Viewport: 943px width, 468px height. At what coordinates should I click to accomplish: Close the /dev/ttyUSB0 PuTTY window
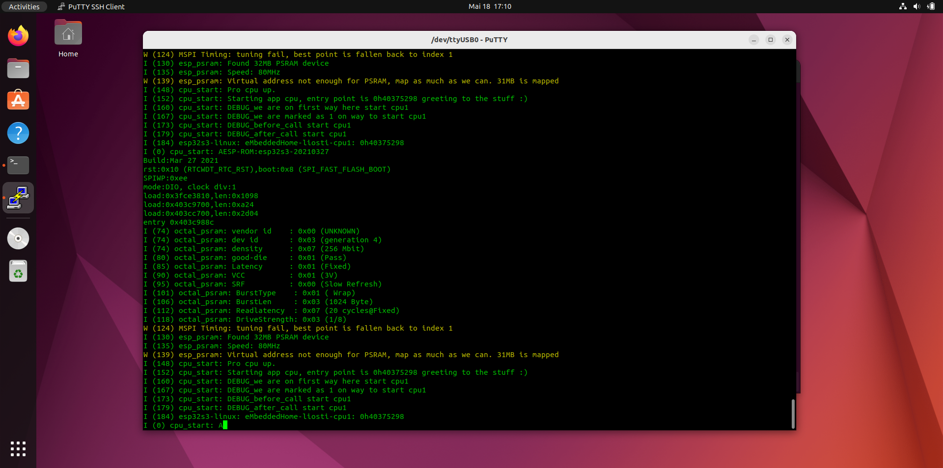[x=787, y=40]
